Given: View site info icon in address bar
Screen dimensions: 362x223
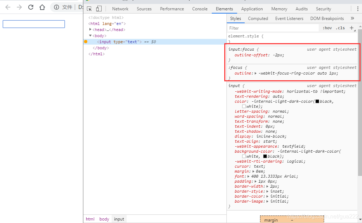Looking at the screenshot, I should pos(56,7).
